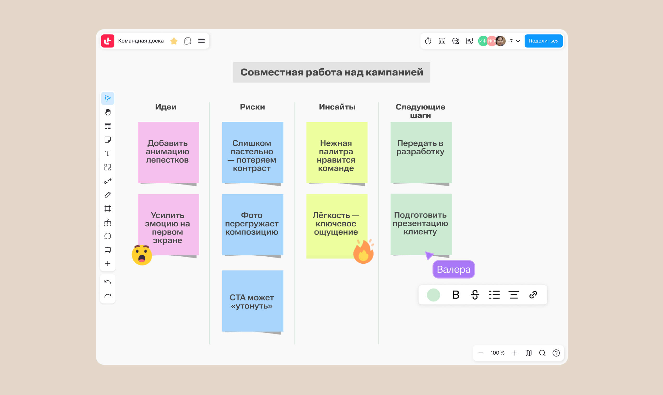
Task: Choose the Text tool
Action: click(x=108, y=153)
